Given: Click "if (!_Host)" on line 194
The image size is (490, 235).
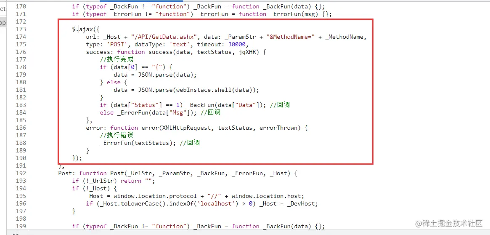Looking at the screenshot, I should click(91, 188).
